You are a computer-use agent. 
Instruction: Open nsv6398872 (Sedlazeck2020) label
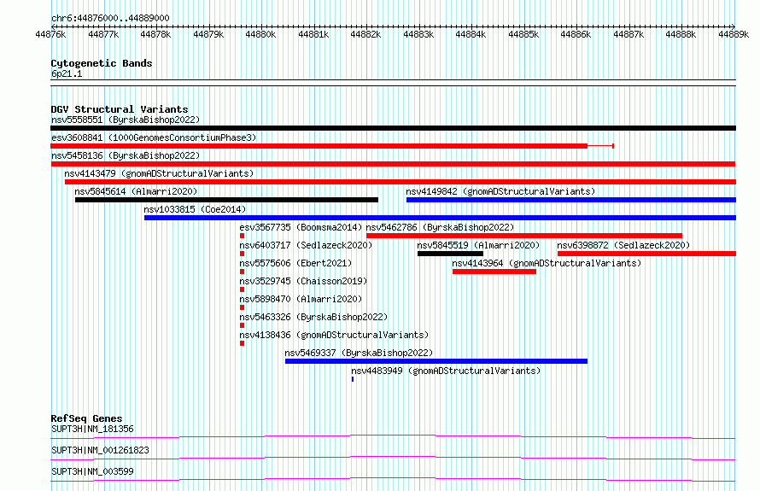623,245
